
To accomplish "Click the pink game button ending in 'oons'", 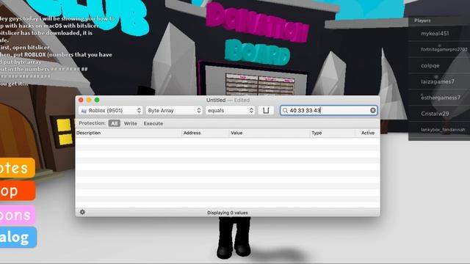I will [17, 215].
